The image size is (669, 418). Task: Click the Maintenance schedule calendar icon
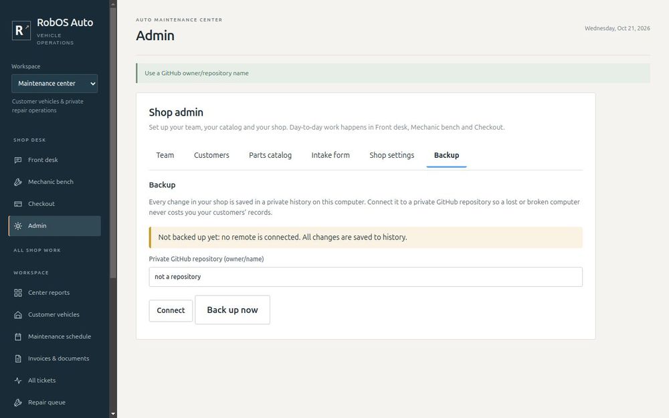coord(18,336)
